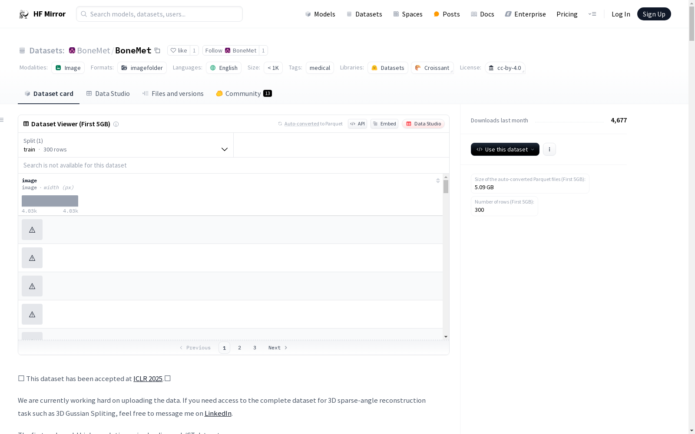Click the first row warning thumbnail

click(x=32, y=230)
